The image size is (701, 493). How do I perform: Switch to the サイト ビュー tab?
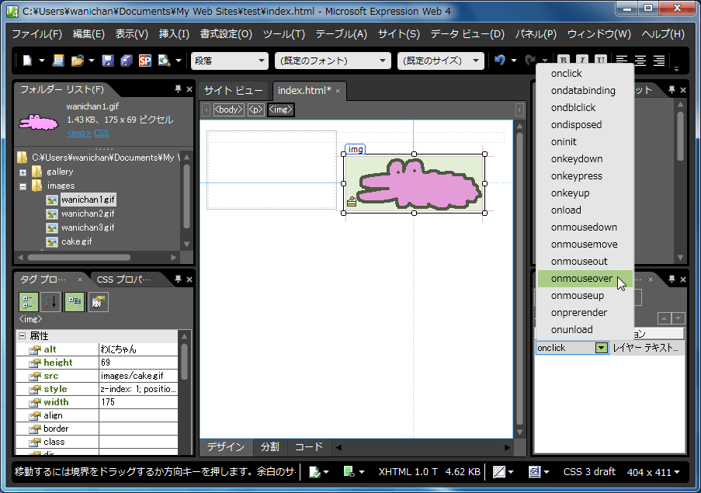(x=233, y=91)
